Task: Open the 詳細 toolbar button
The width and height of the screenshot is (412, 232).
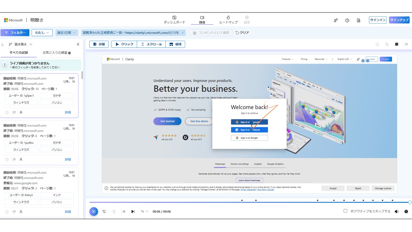Action: (x=99, y=44)
